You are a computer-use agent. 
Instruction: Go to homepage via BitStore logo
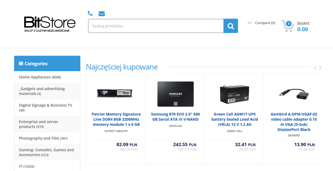49,24
